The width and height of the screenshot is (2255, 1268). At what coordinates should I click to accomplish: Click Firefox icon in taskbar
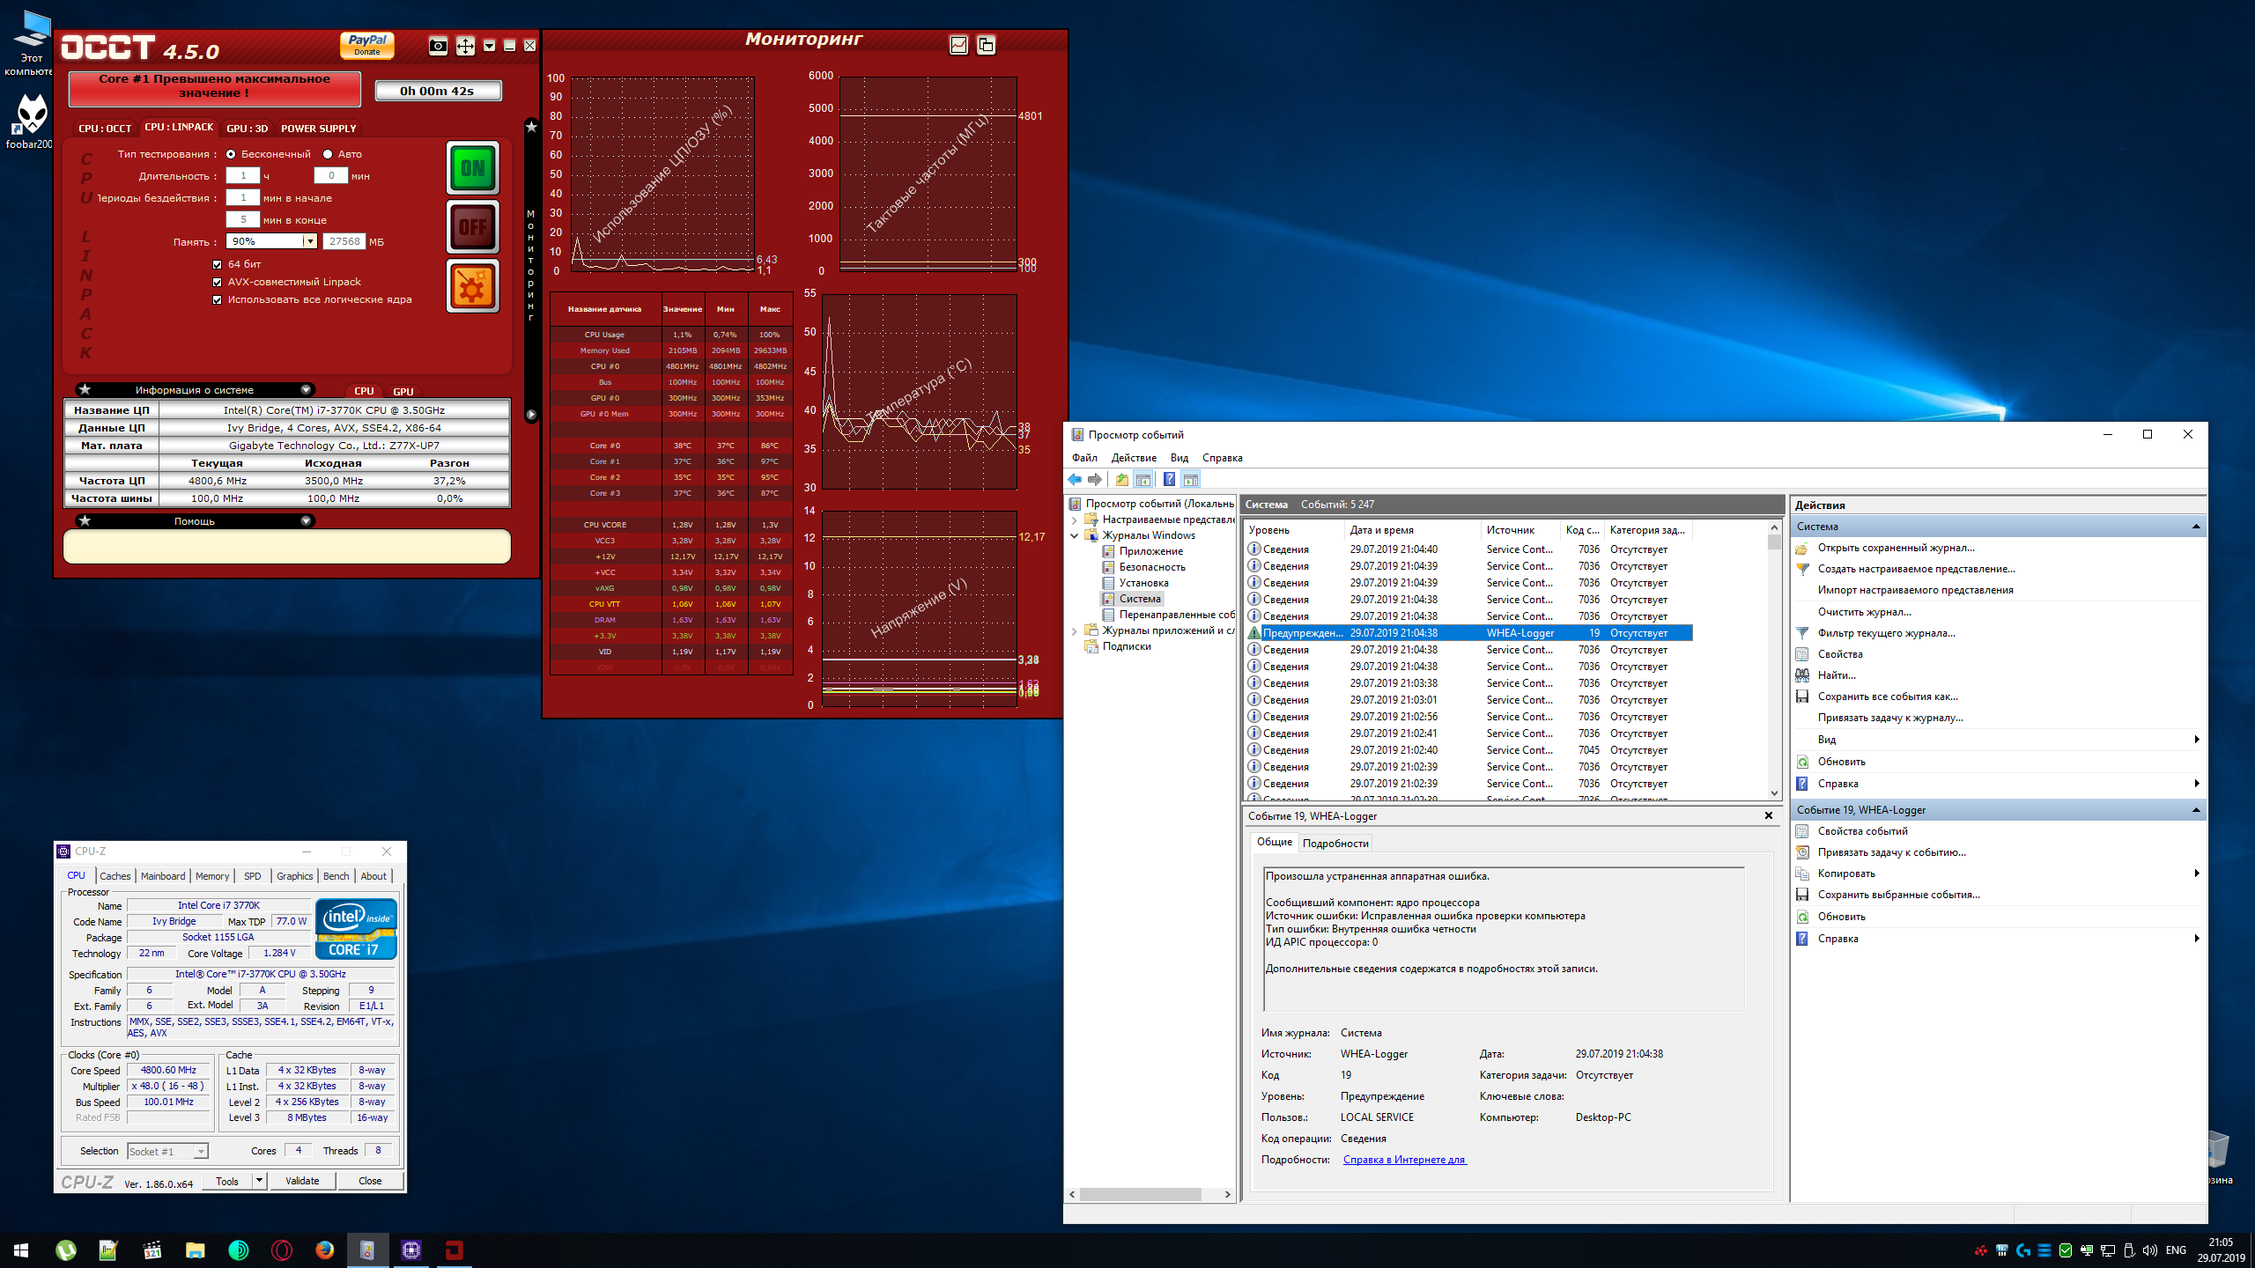(325, 1250)
